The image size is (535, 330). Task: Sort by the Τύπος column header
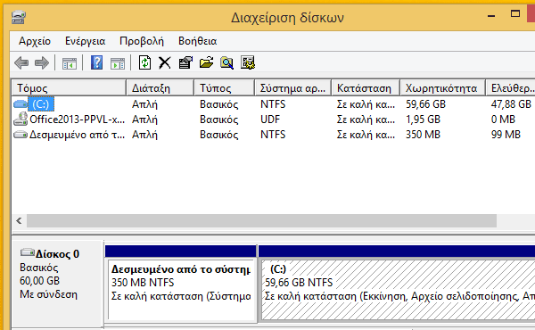pos(224,88)
